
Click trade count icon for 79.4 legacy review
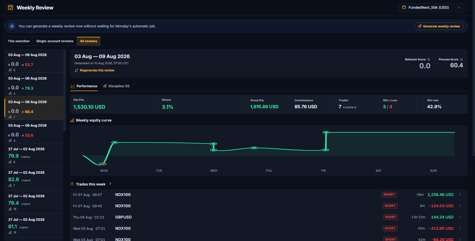[x=10, y=209]
